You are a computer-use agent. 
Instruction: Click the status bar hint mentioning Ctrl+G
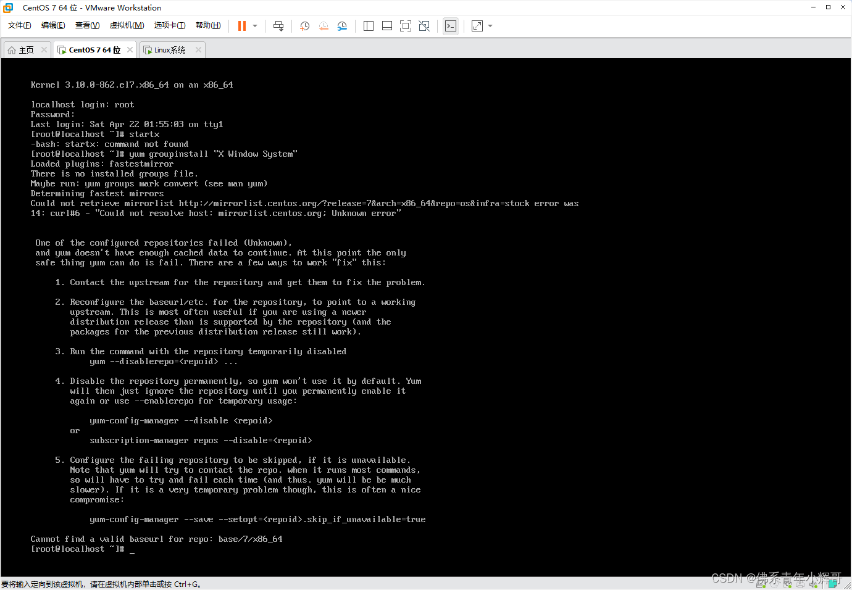coord(101,584)
